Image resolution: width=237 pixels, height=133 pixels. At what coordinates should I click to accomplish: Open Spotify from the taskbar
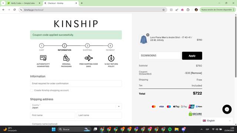coord(170,129)
